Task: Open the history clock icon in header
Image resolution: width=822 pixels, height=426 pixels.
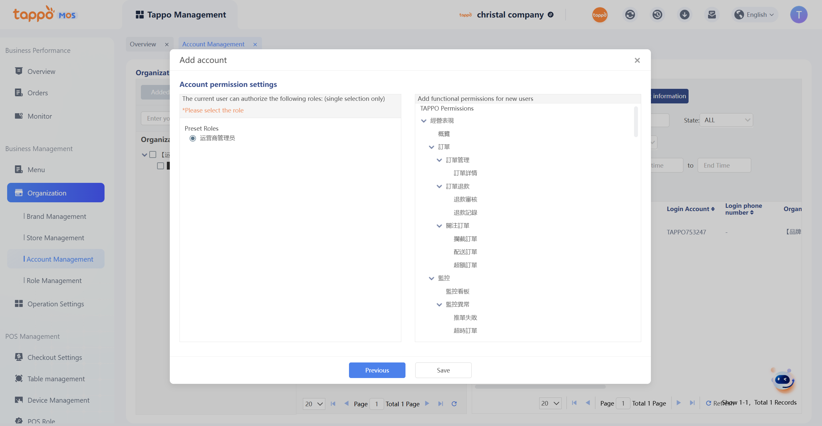Action: pos(657,15)
